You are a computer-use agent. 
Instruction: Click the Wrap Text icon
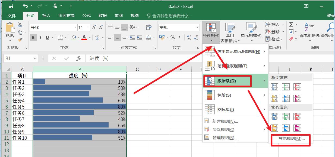click(x=148, y=27)
